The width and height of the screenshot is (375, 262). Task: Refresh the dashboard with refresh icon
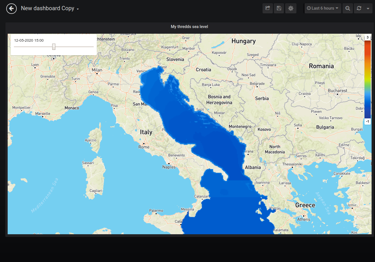(359, 8)
